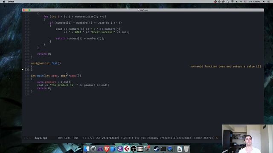Place cursor on 'unsigned int fast()' line
Screen dimensions: 273x153
(x=46, y=63)
